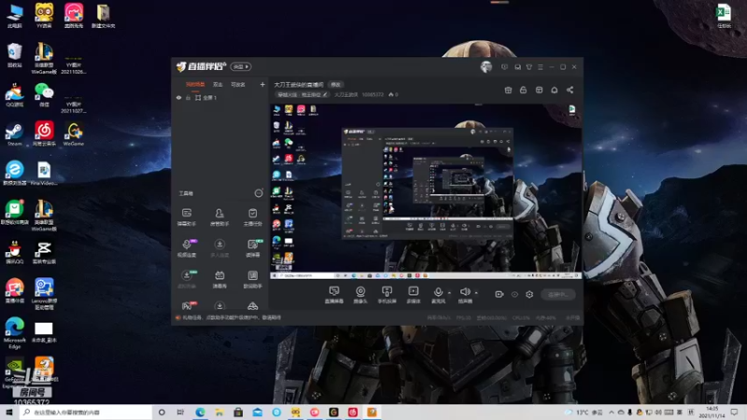Click the microphone icon in bottom toolbar

pos(438,292)
